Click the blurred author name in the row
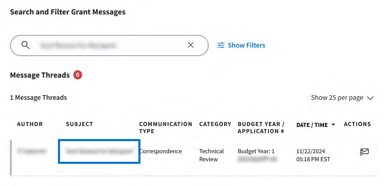Image resolution: width=387 pixels, height=186 pixels. pyautogui.click(x=31, y=151)
